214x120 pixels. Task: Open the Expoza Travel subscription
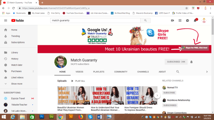(x=19, y=98)
